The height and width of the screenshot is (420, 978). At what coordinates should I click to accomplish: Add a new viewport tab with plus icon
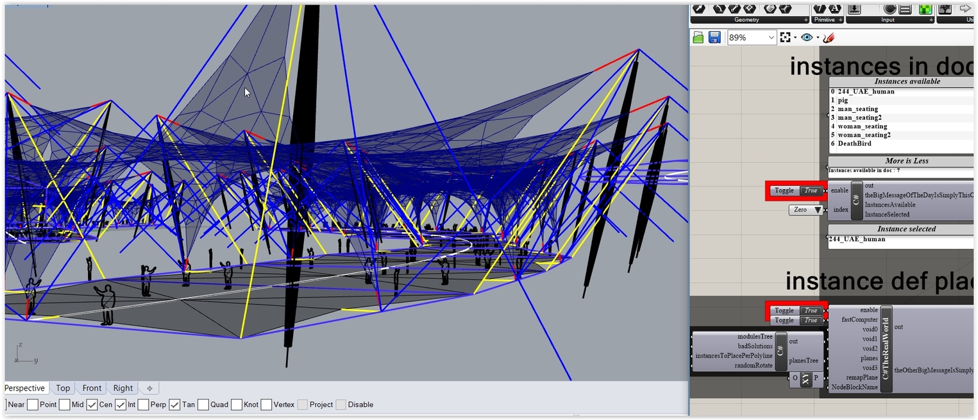click(149, 388)
